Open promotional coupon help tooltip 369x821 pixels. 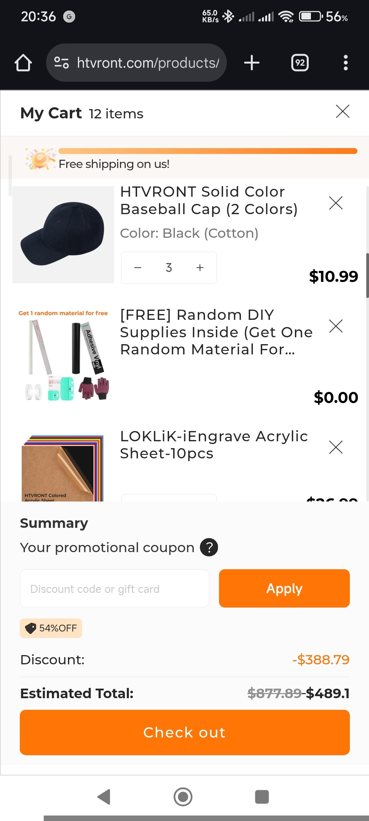pyautogui.click(x=209, y=547)
